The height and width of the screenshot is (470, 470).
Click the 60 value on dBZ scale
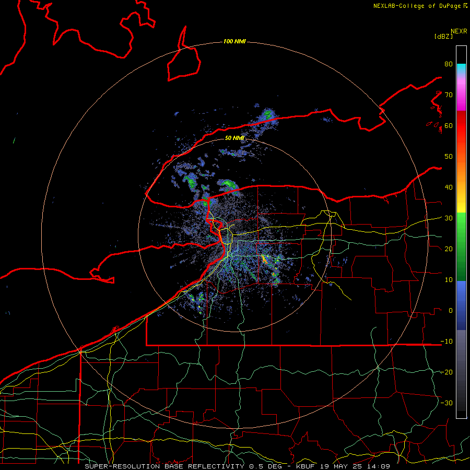(x=449, y=125)
